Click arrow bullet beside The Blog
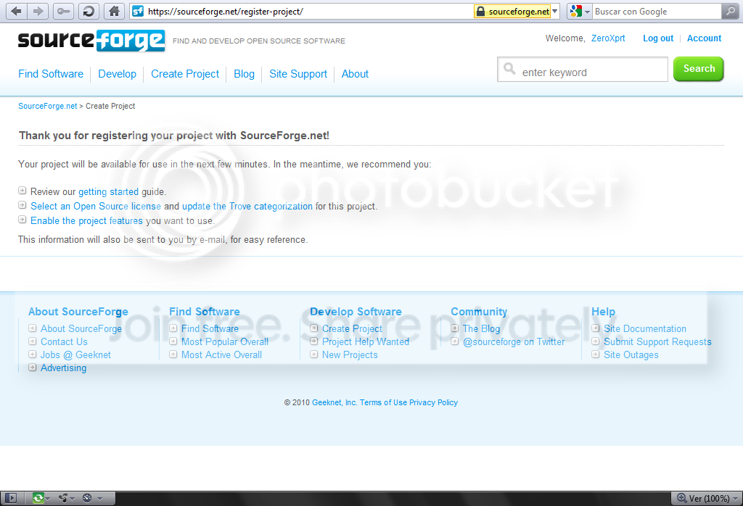 pyautogui.click(x=454, y=328)
